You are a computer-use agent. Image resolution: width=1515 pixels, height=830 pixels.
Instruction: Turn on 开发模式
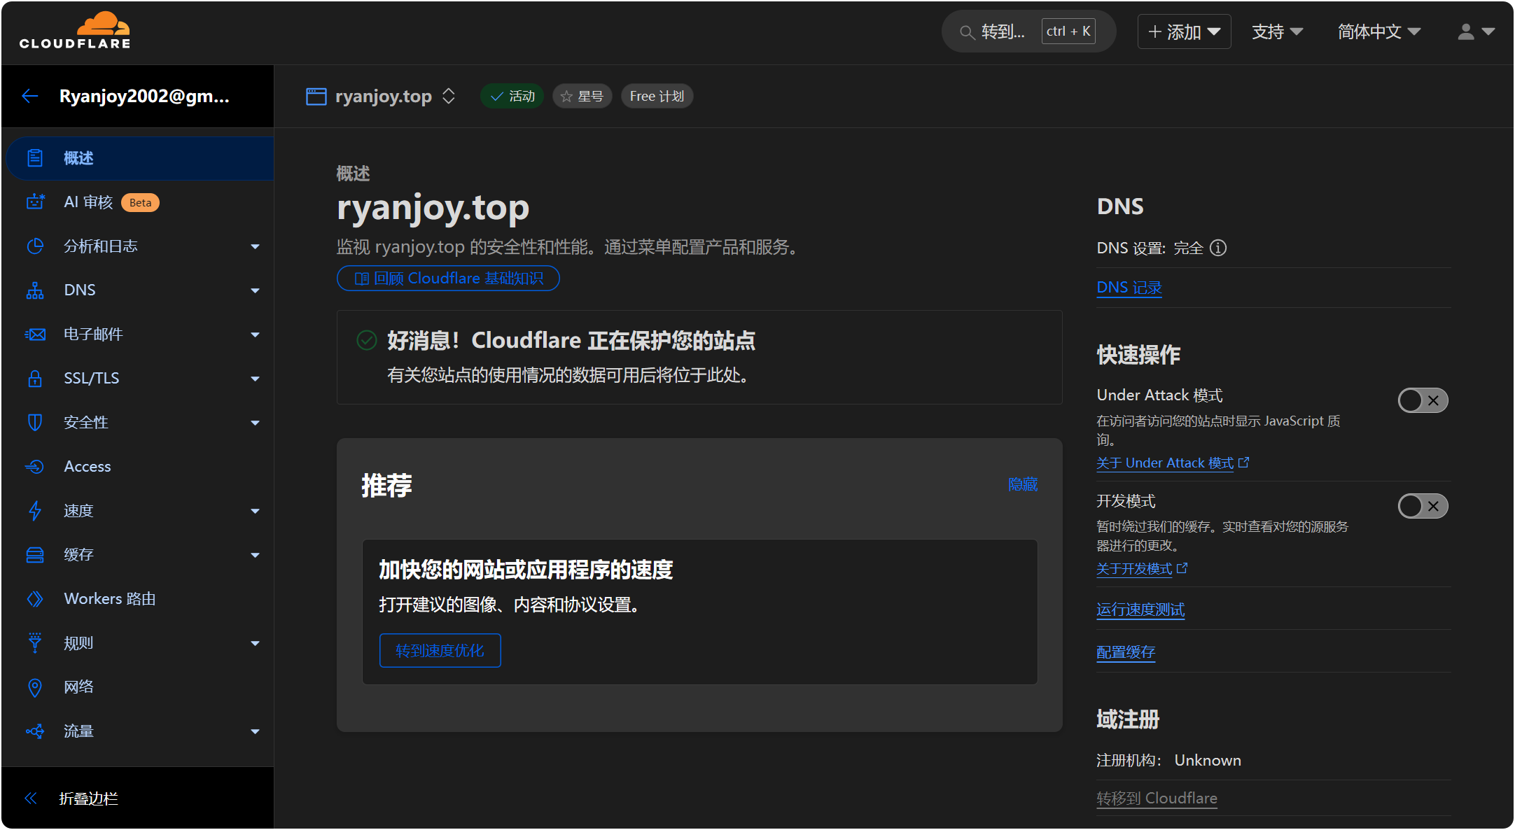[x=1423, y=505]
